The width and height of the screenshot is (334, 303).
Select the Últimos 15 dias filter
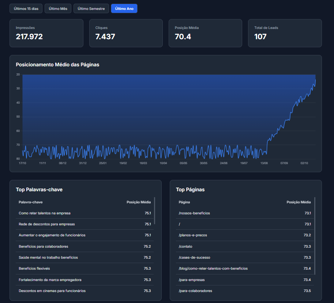click(26, 8)
